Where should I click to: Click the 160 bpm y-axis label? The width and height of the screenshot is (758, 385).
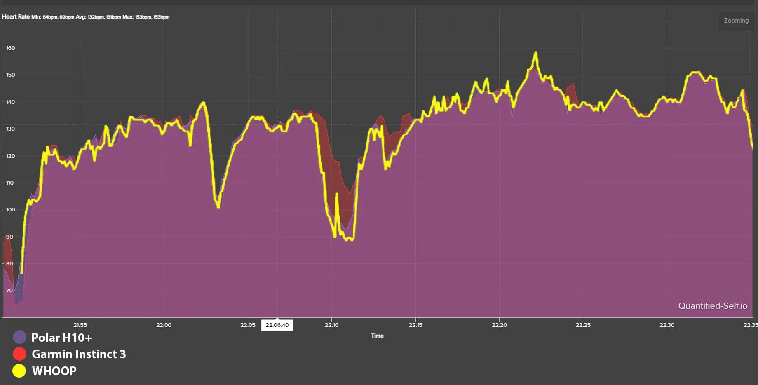tap(10, 48)
